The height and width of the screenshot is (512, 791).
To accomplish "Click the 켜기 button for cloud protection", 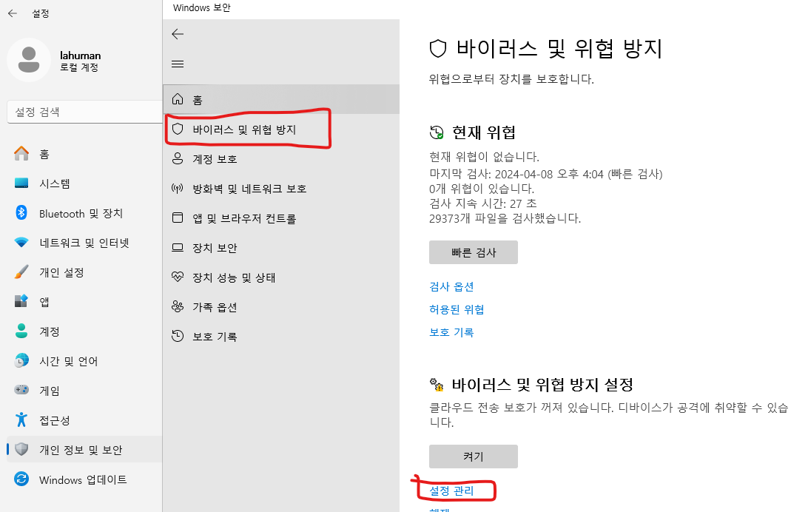I will [473, 457].
